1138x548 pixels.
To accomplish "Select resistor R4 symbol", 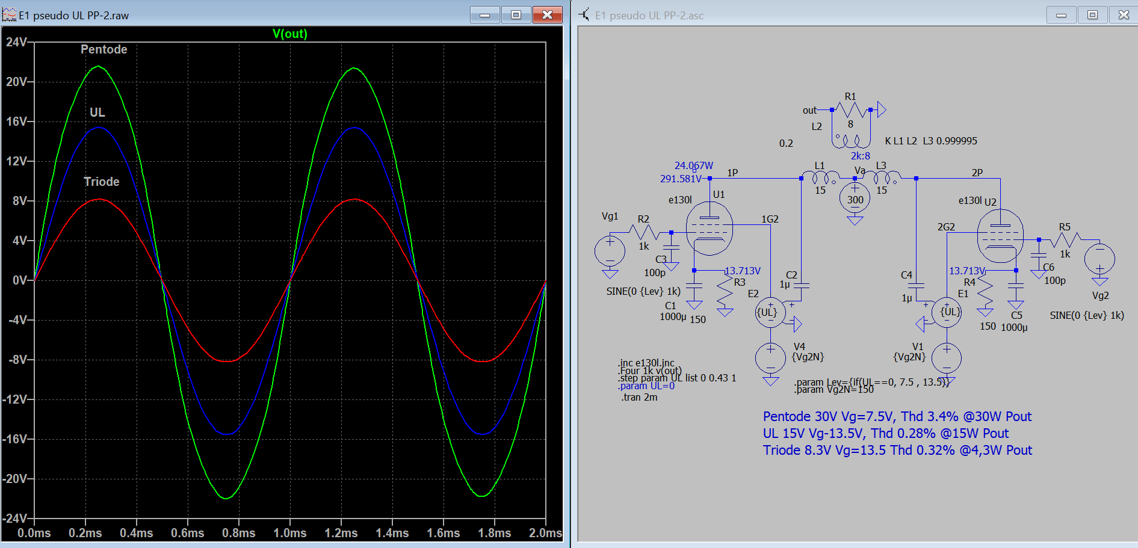I will point(985,294).
